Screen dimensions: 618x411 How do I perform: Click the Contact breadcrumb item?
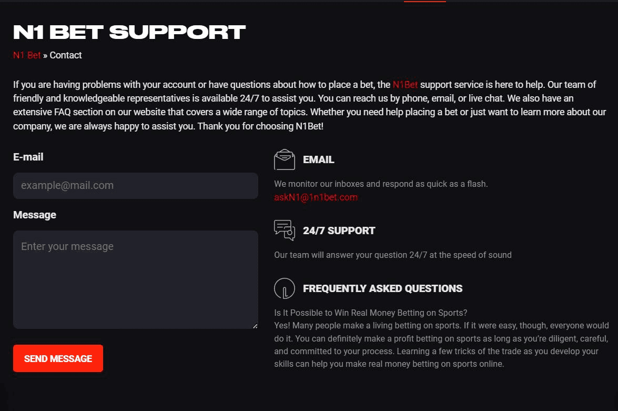tap(66, 55)
